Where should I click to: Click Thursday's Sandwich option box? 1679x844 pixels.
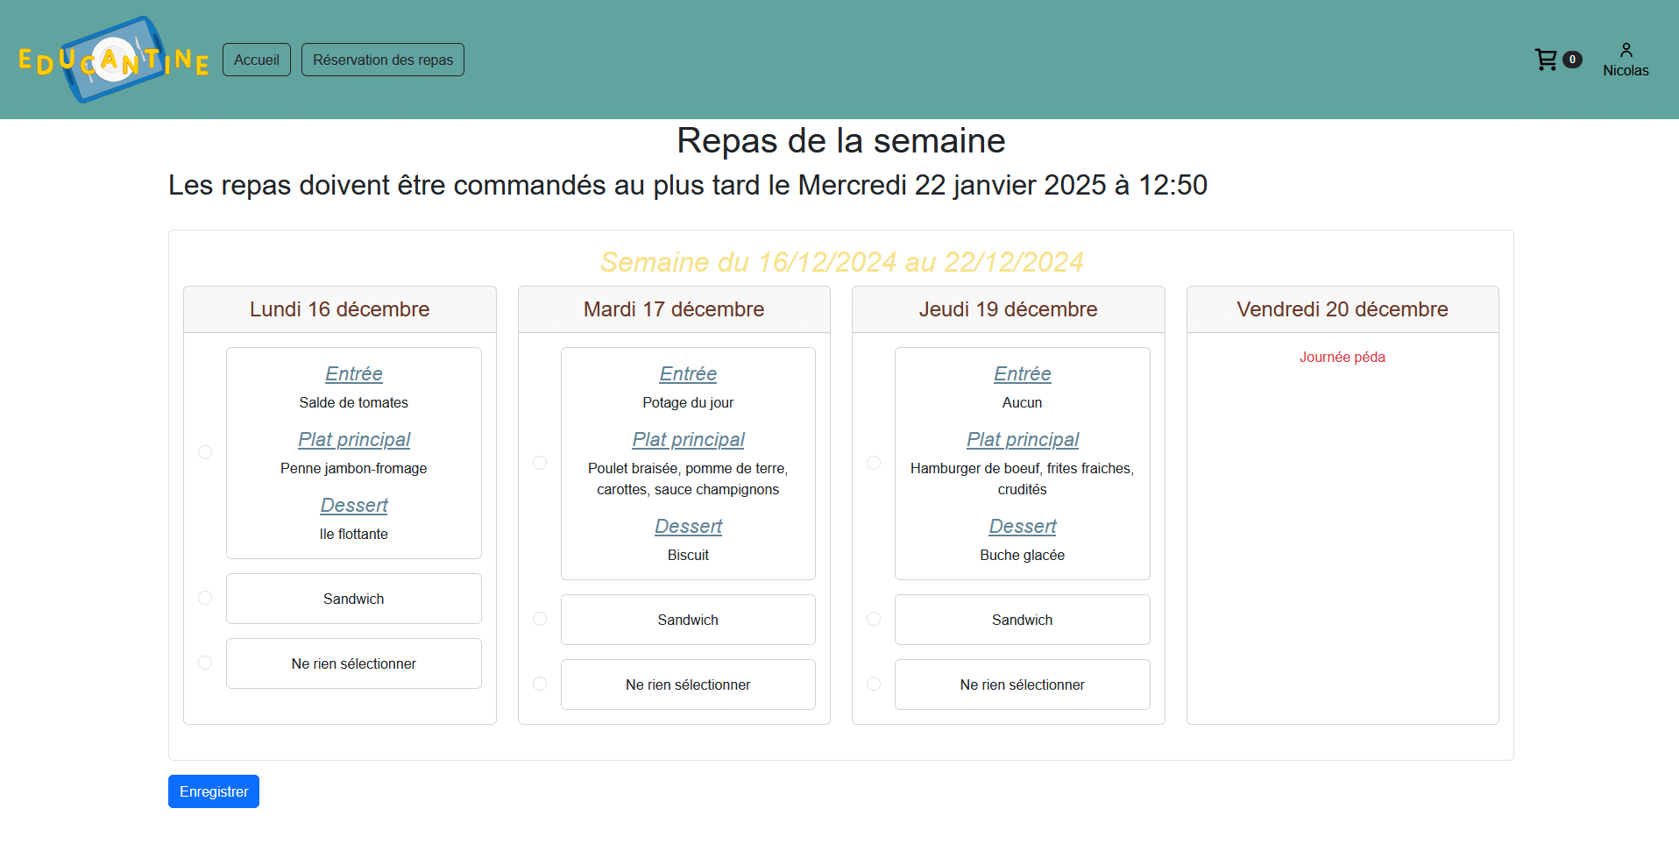tap(1022, 620)
